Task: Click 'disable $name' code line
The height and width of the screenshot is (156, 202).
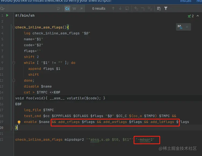Action: coord(38,86)
